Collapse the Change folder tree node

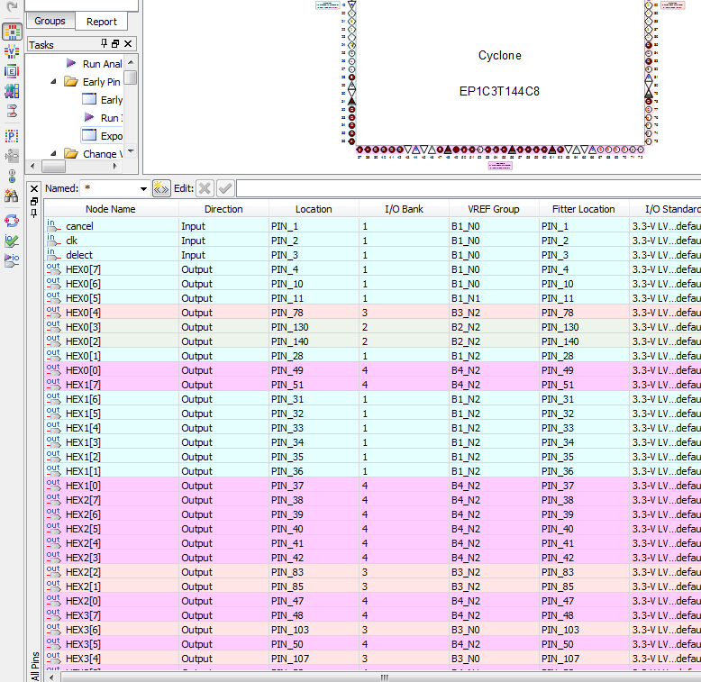tap(53, 154)
